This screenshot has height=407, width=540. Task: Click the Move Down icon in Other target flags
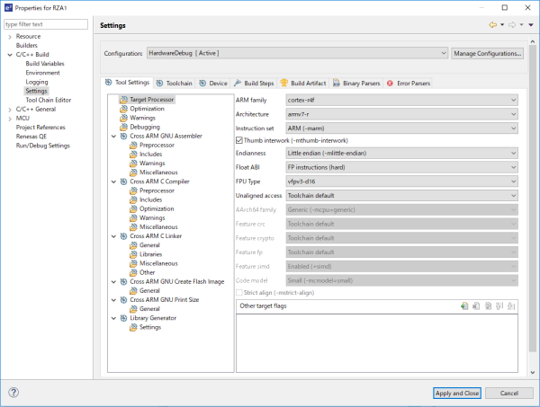(510, 306)
